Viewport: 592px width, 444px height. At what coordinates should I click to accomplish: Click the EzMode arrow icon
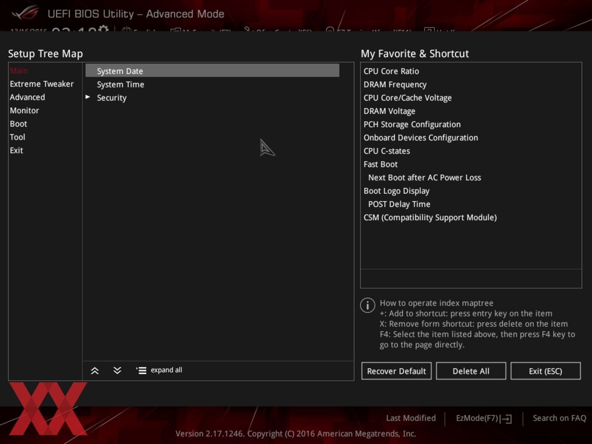[506, 419]
